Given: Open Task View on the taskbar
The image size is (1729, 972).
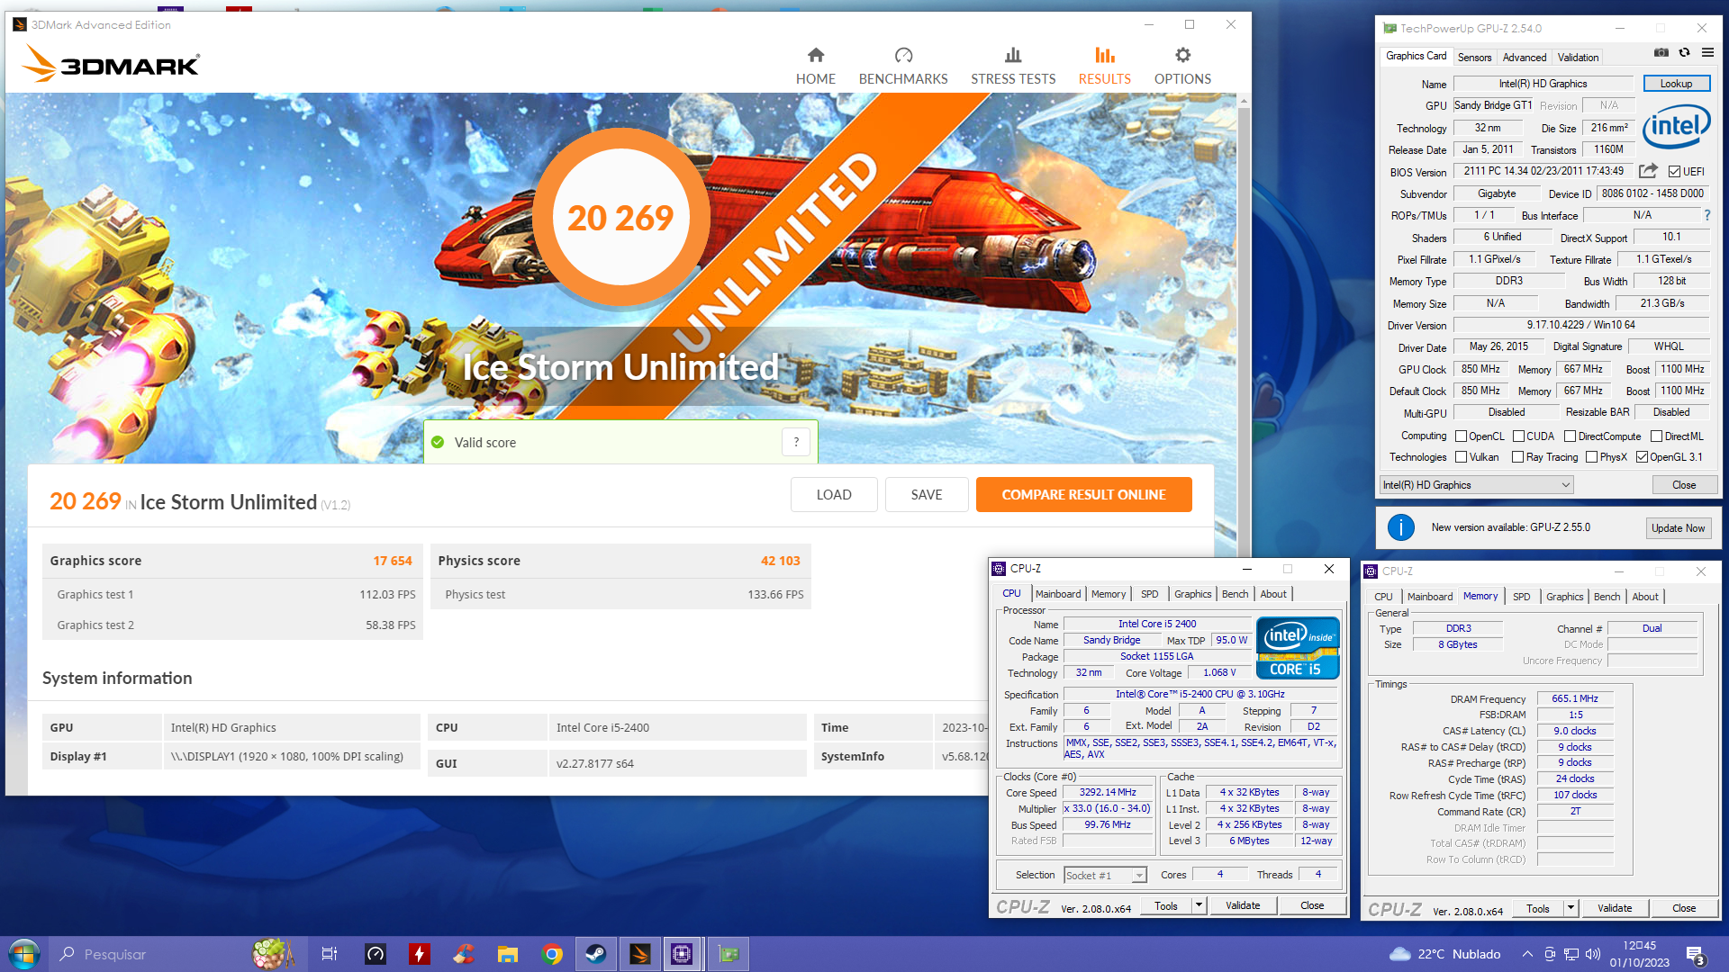Looking at the screenshot, I should click(330, 954).
